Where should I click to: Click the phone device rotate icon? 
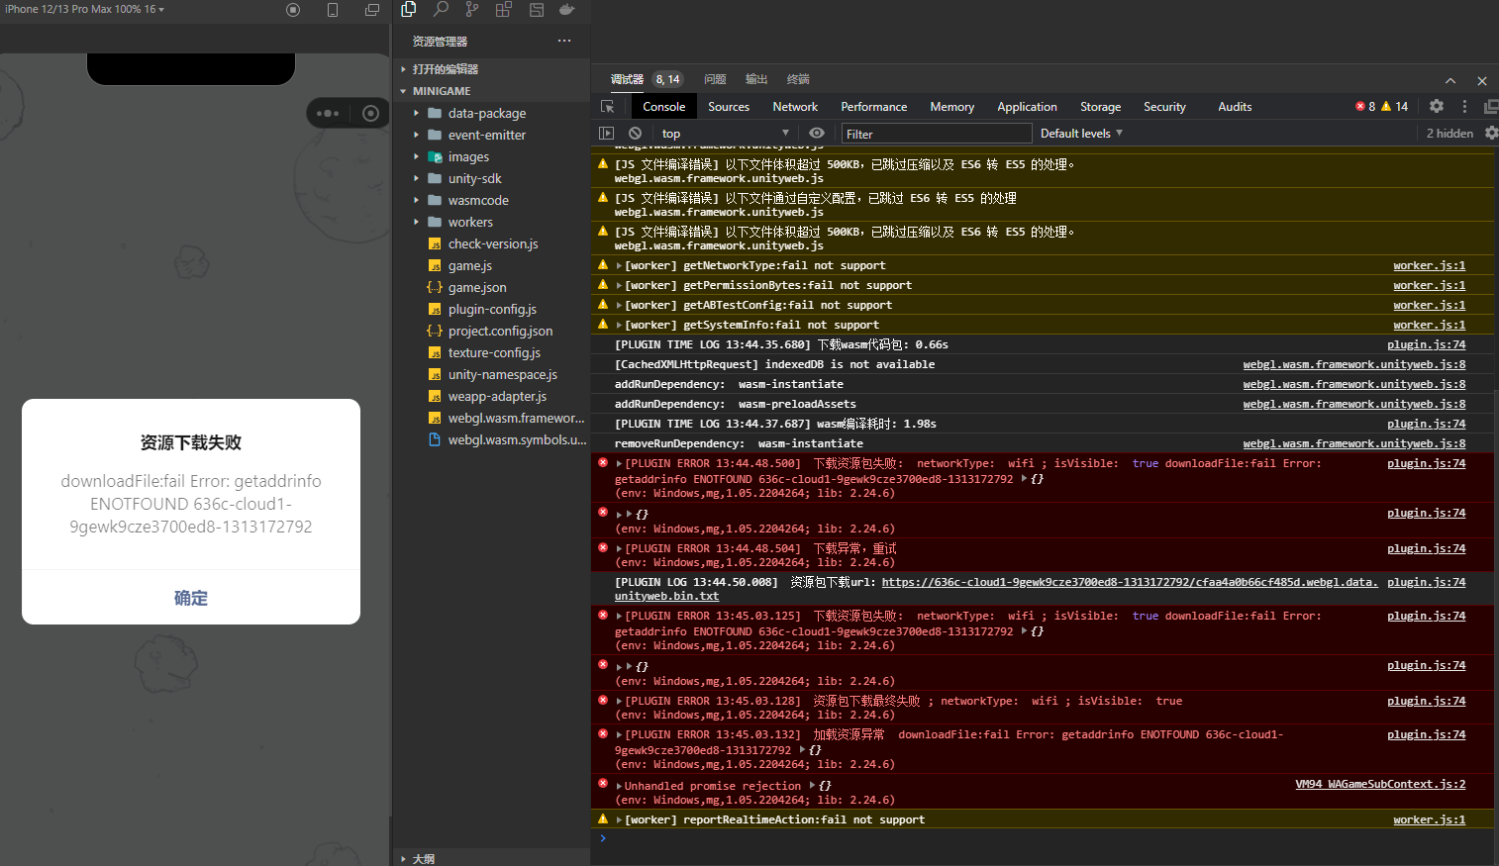(333, 10)
